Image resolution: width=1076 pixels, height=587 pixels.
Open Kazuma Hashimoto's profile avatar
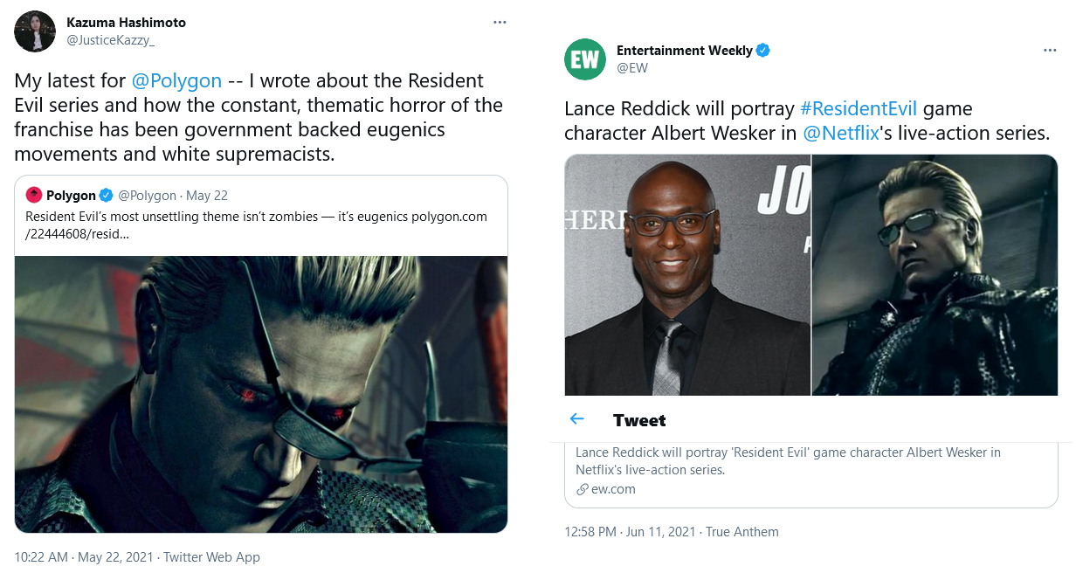click(x=35, y=31)
